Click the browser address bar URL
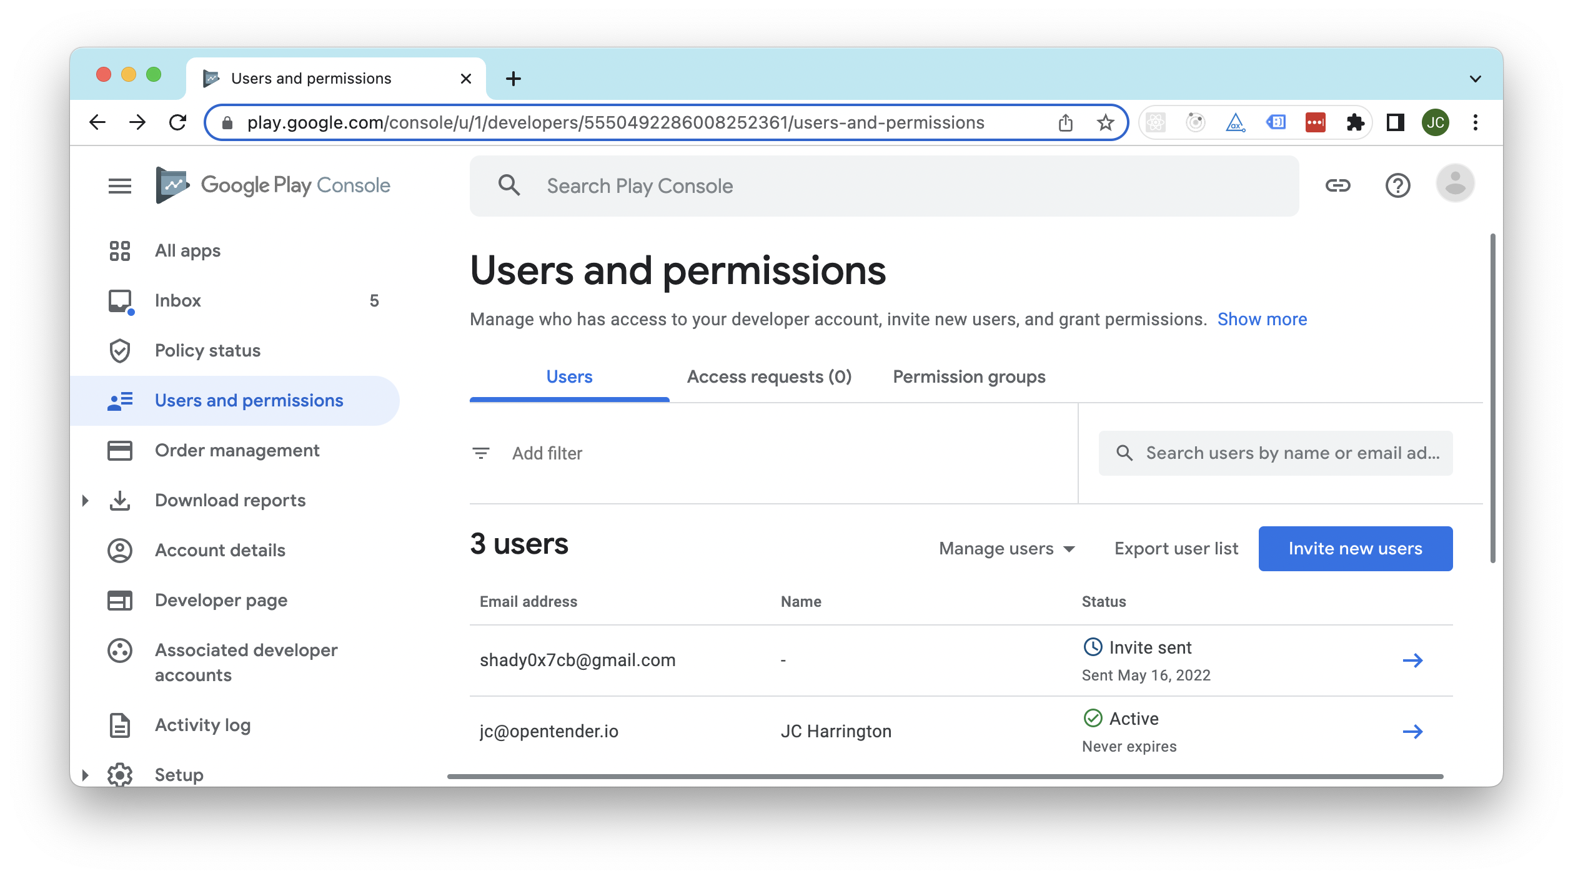 [x=615, y=122]
